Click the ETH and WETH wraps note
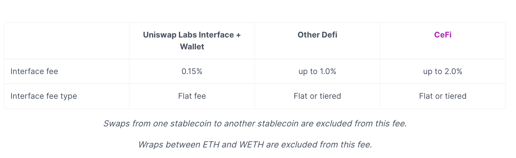The image size is (516, 158). coord(255,145)
